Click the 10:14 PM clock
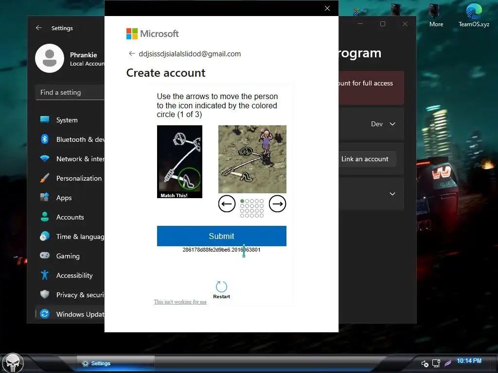Viewport: 498px width, 373px height. click(x=469, y=361)
